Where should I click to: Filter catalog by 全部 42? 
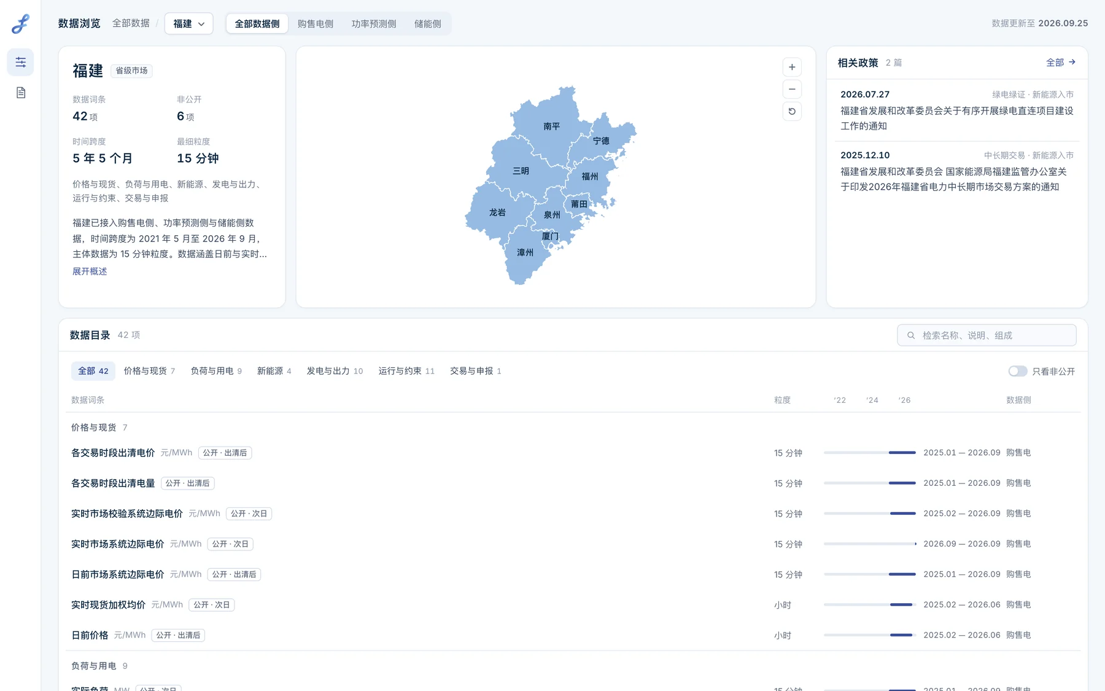pos(93,371)
